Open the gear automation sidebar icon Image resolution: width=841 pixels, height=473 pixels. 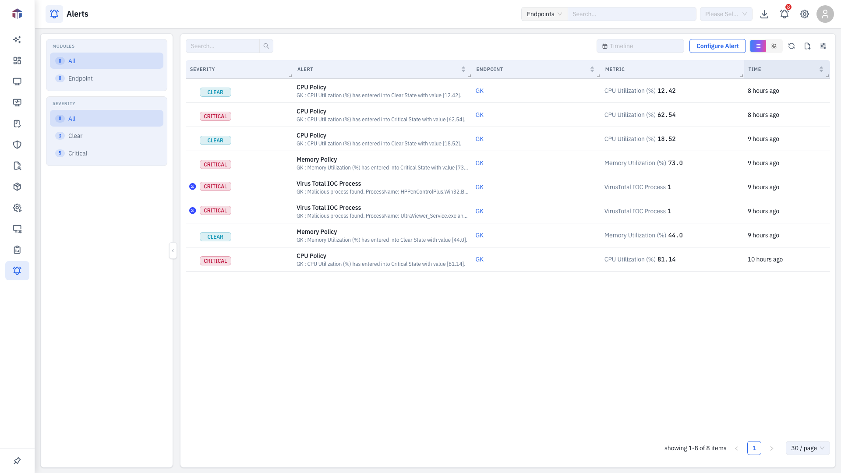click(17, 208)
